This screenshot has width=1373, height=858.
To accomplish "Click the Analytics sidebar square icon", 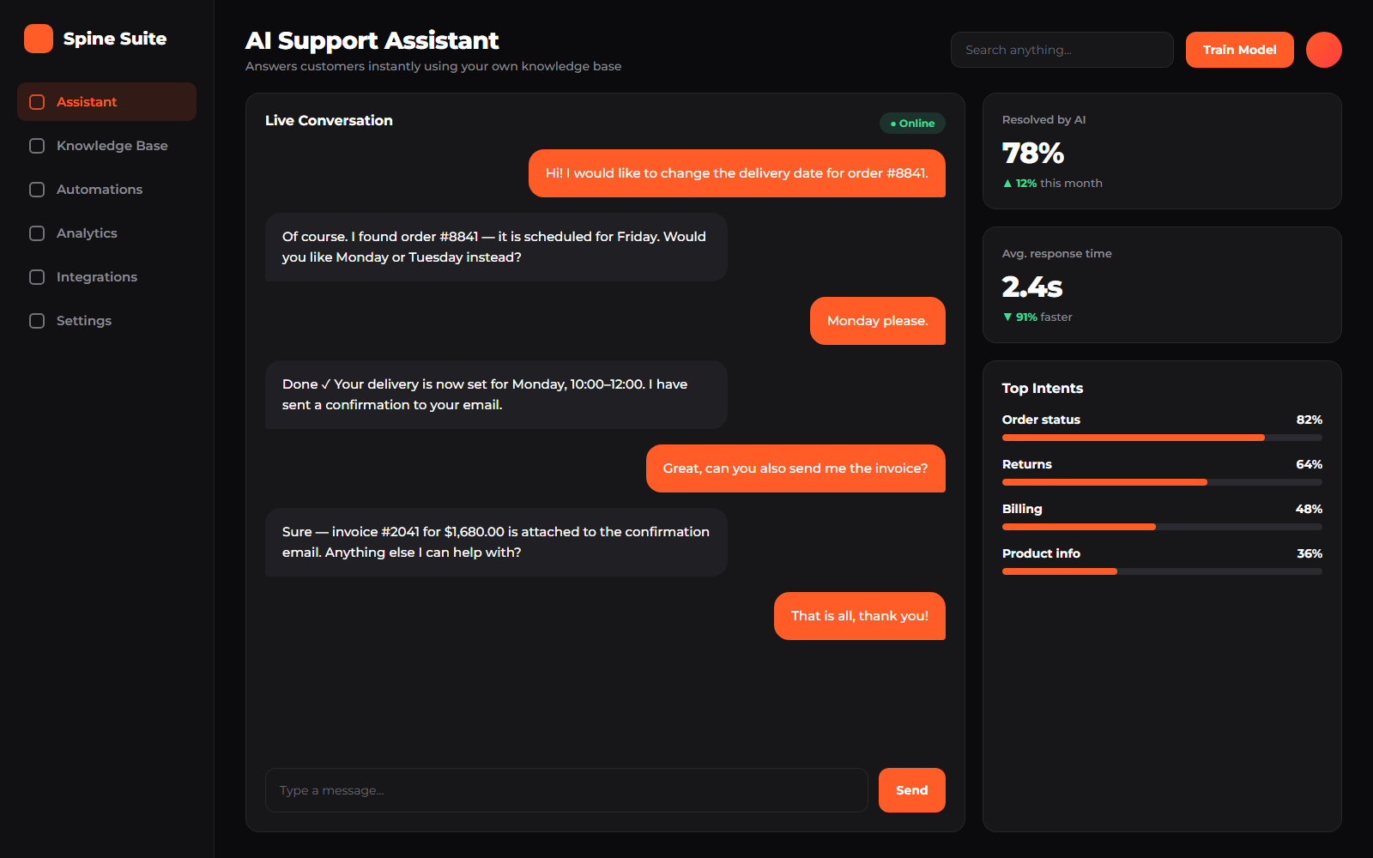I will 37,233.
